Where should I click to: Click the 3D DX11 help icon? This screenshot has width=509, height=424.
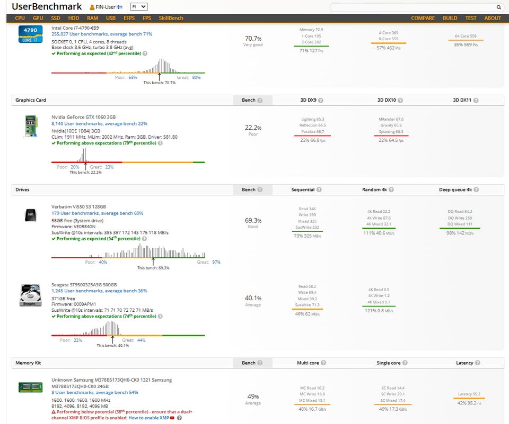[x=476, y=100]
